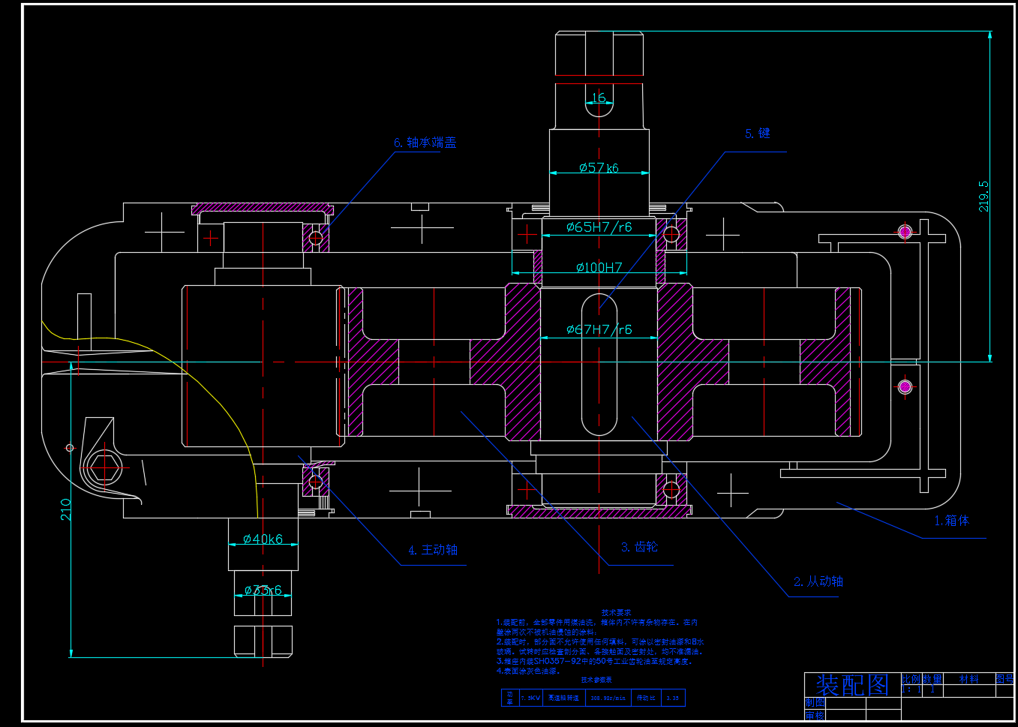This screenshot has height=727, width=1018.
Task: Click the ø65H7/r6 fit dimension
Action: (x=599, y=227)
